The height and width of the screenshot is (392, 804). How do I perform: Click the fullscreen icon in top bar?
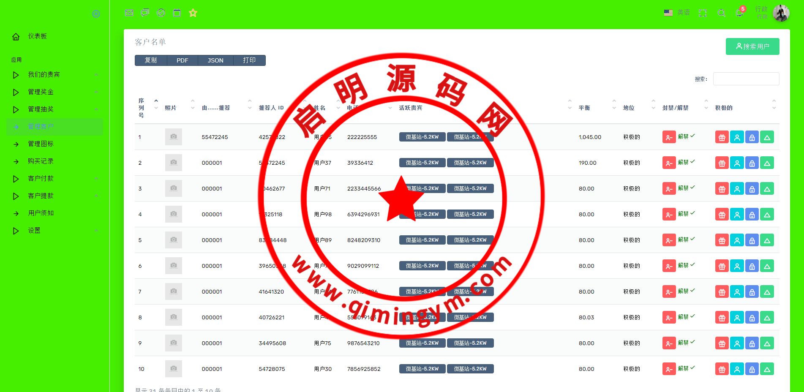pyautogui.click(x=703, y=13)
